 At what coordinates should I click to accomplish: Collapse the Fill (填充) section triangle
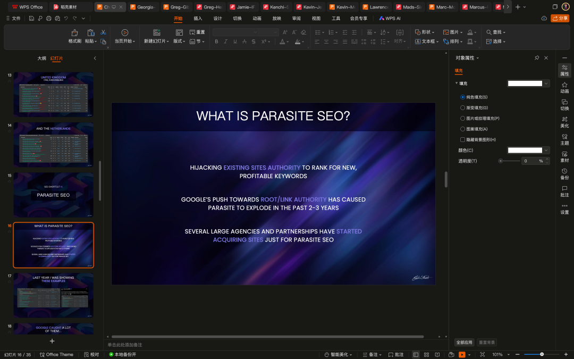click(456, 83)
